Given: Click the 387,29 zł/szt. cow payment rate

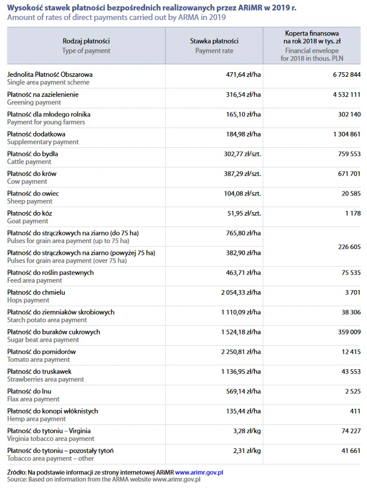Looking at the screenshot, I should [242, 174].
